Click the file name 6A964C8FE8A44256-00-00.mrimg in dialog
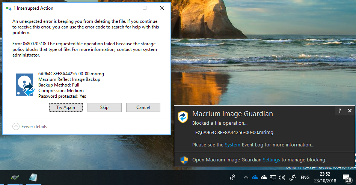This screenshot has width=356, height=185. pyautogui.click(x=71, y=74)
